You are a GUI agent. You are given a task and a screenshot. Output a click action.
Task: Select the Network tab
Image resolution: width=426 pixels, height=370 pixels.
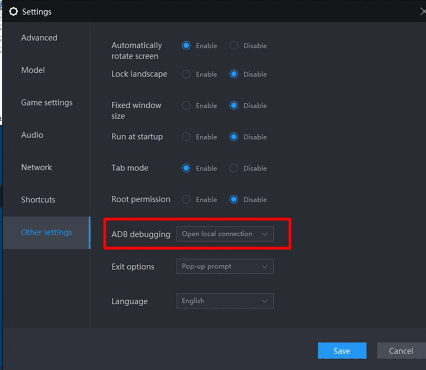[36, 168]
